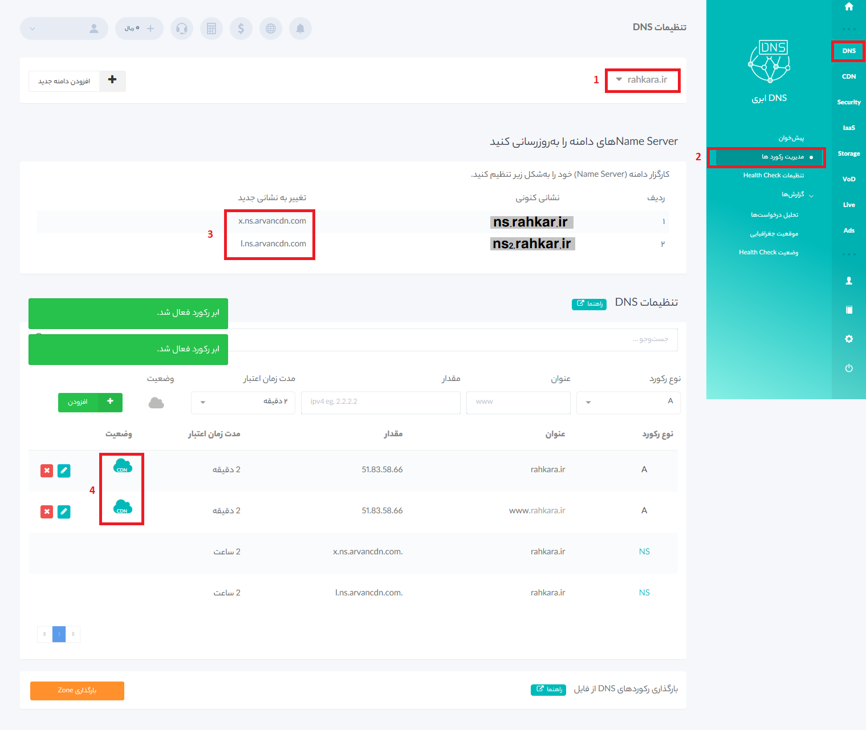Toggle CDN cloud for www.rahkara.ir record
The image size is (866, 730).
click(123, 507)
